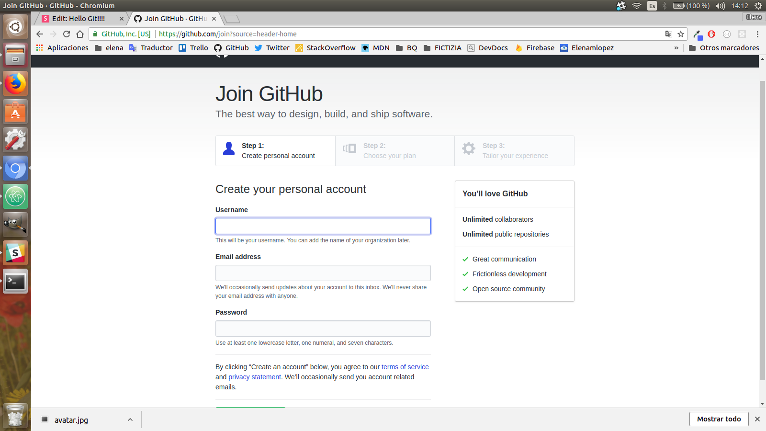Screen dimensions: 766x431
Task: Open the privacy statement link
Action: pyautogui.click(x=255, y=377)
